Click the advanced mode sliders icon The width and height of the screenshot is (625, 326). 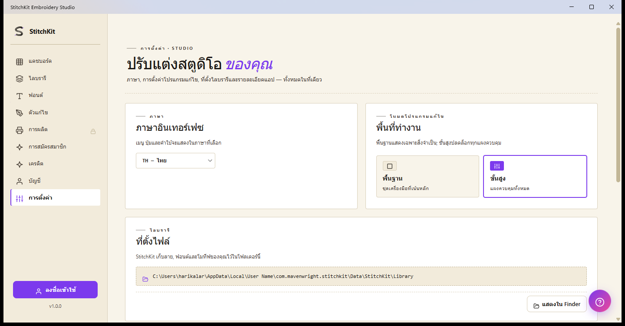tap(497, 166)
